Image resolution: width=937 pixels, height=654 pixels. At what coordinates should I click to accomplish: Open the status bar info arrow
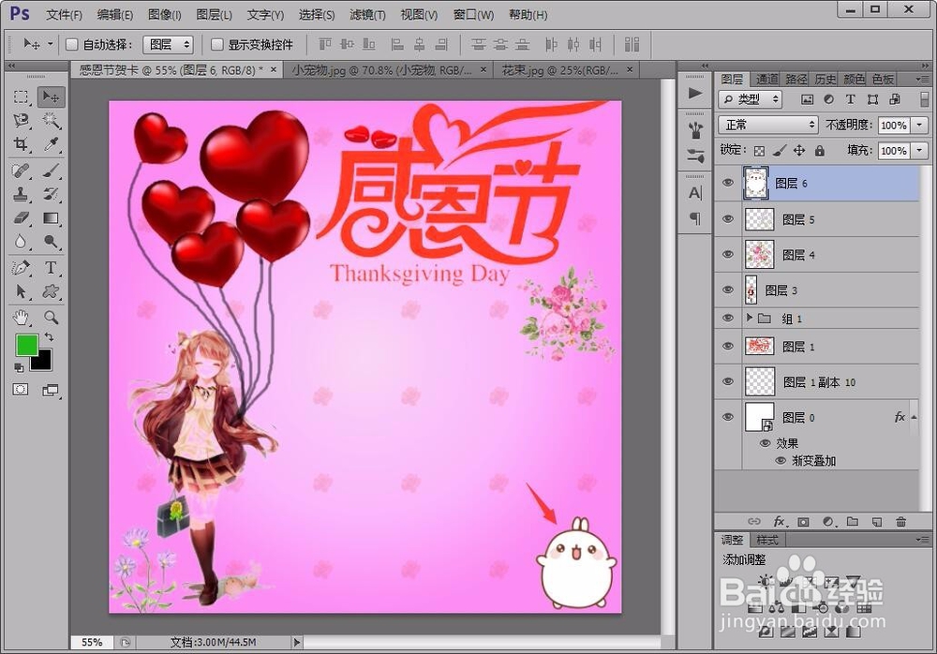pyautogui.click(x=297, y=642)
